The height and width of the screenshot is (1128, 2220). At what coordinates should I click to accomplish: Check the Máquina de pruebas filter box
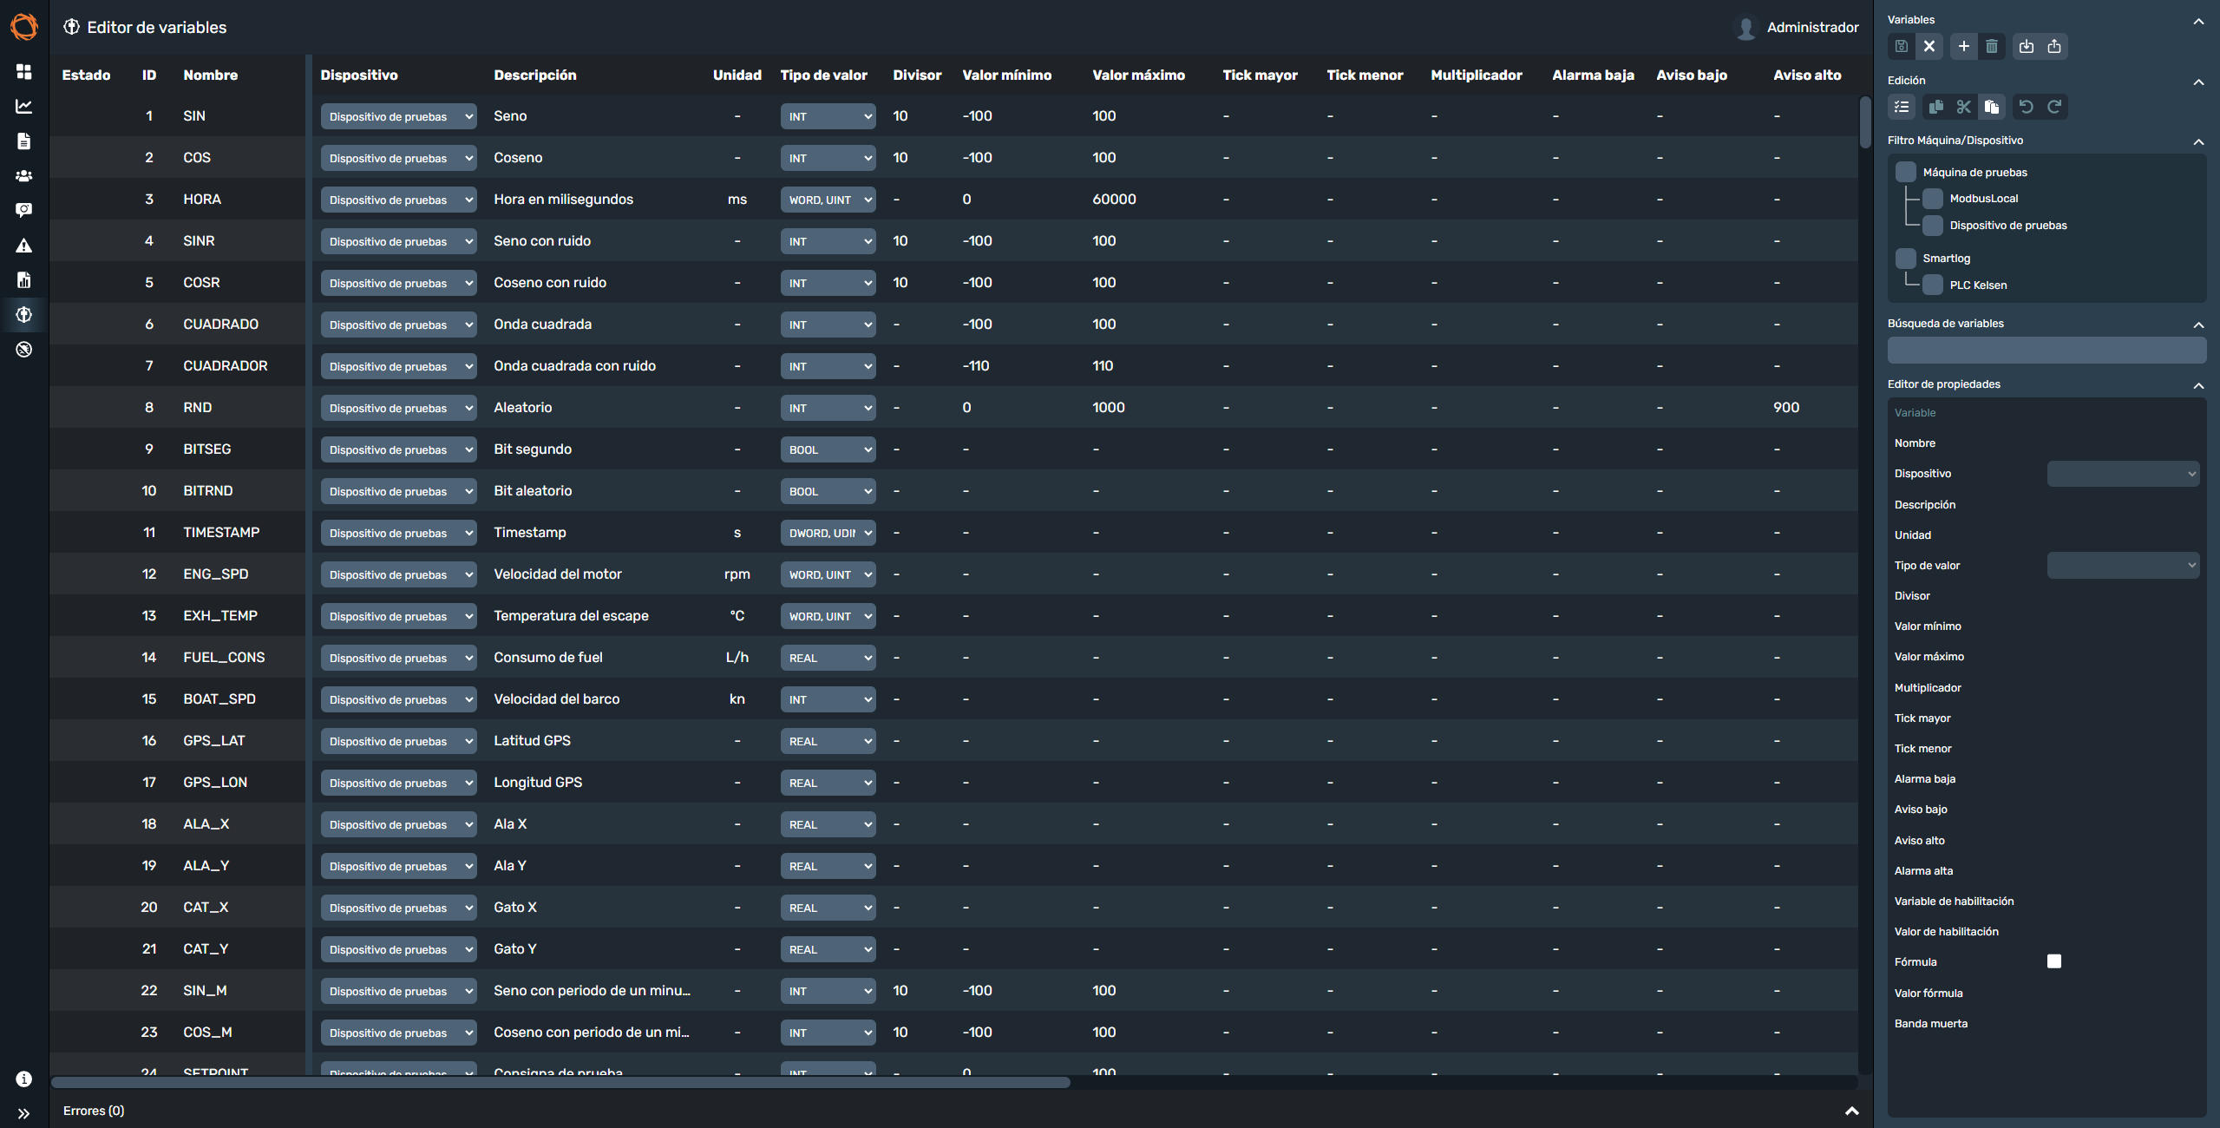point(1905,172)
